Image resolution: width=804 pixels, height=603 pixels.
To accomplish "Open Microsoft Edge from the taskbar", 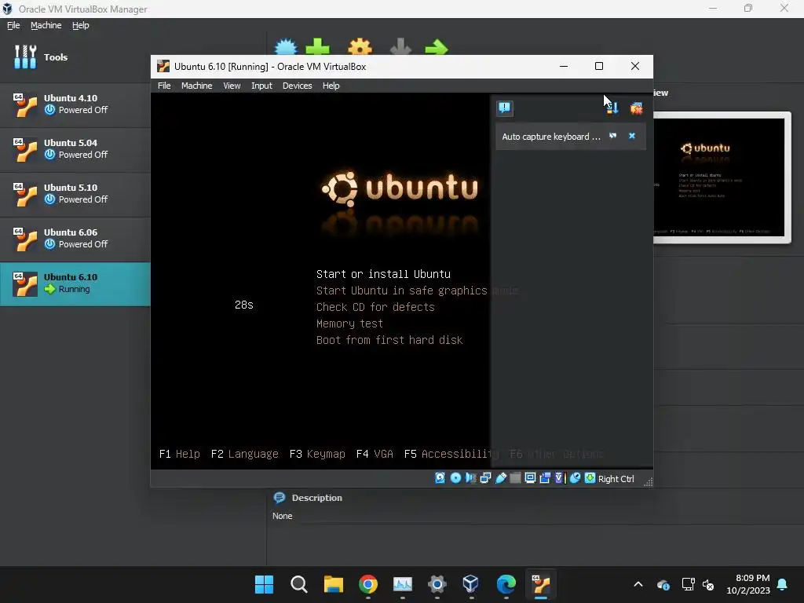I will (506, 584).
